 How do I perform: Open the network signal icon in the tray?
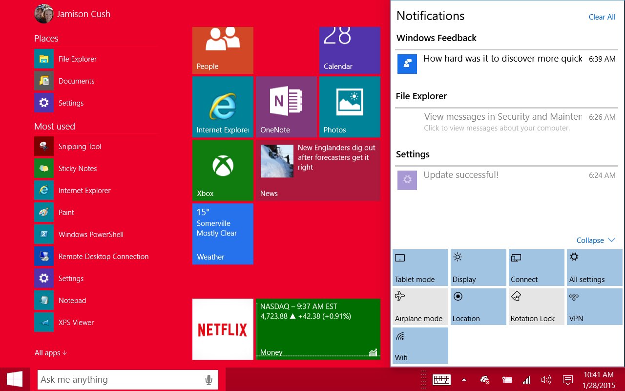tap(526, 380)
